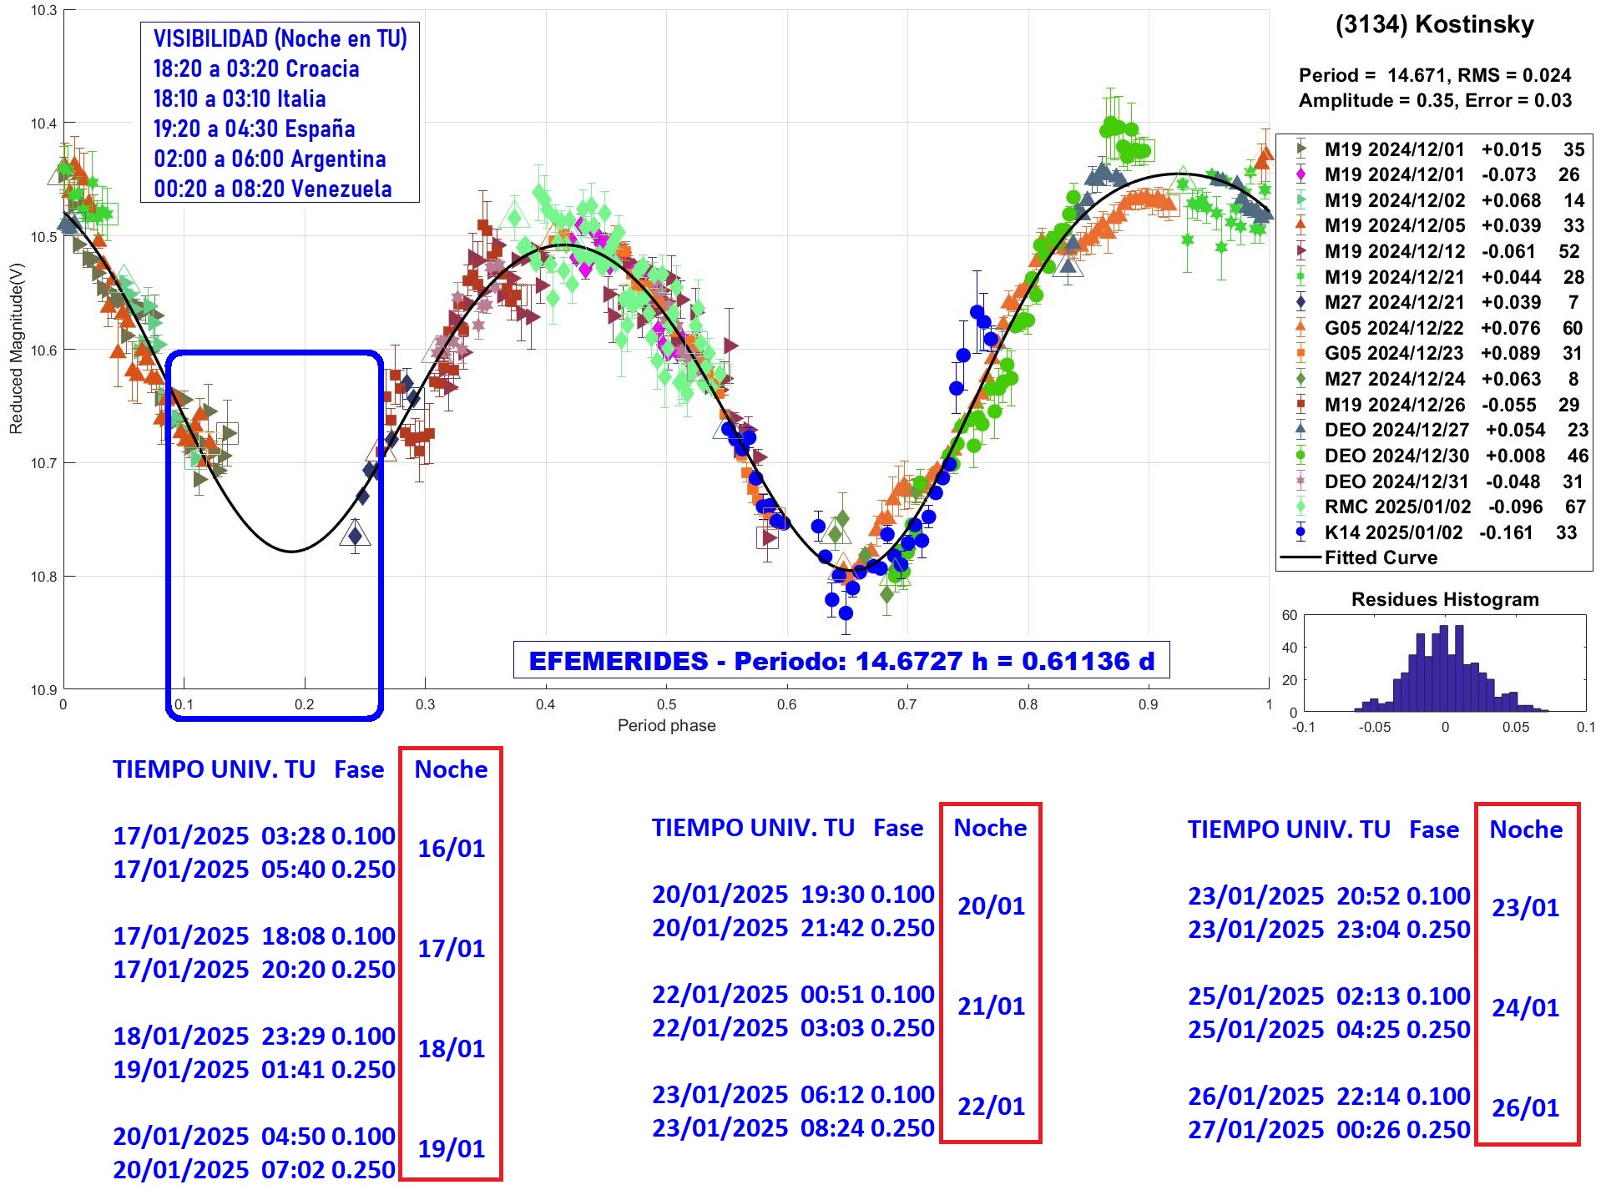The width and height of the screenshot is (1601, 1195).
Task: Click the Period = 14.671, RMS text
Action: coord(1435,75)
